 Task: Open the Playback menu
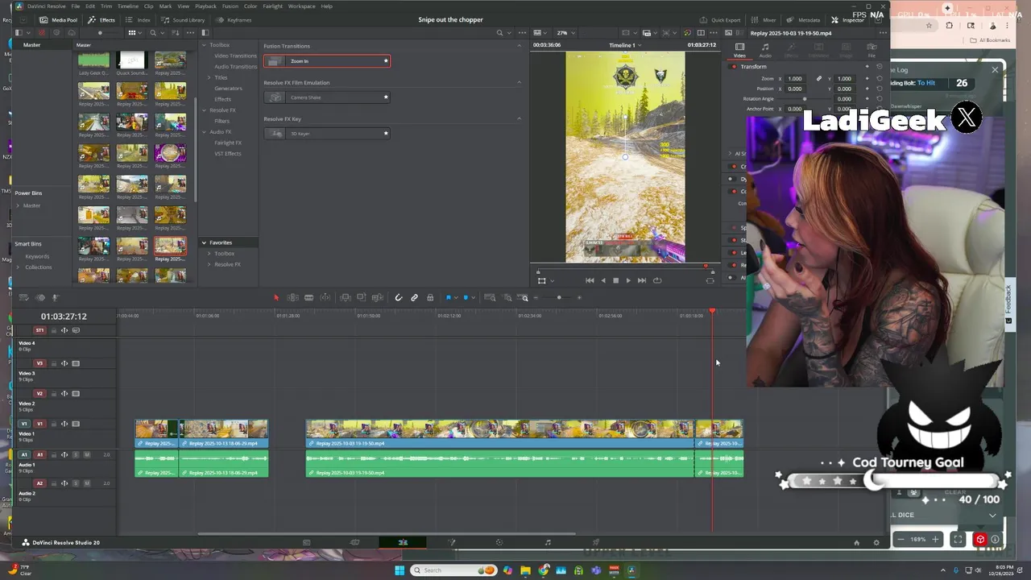(205, 6)
